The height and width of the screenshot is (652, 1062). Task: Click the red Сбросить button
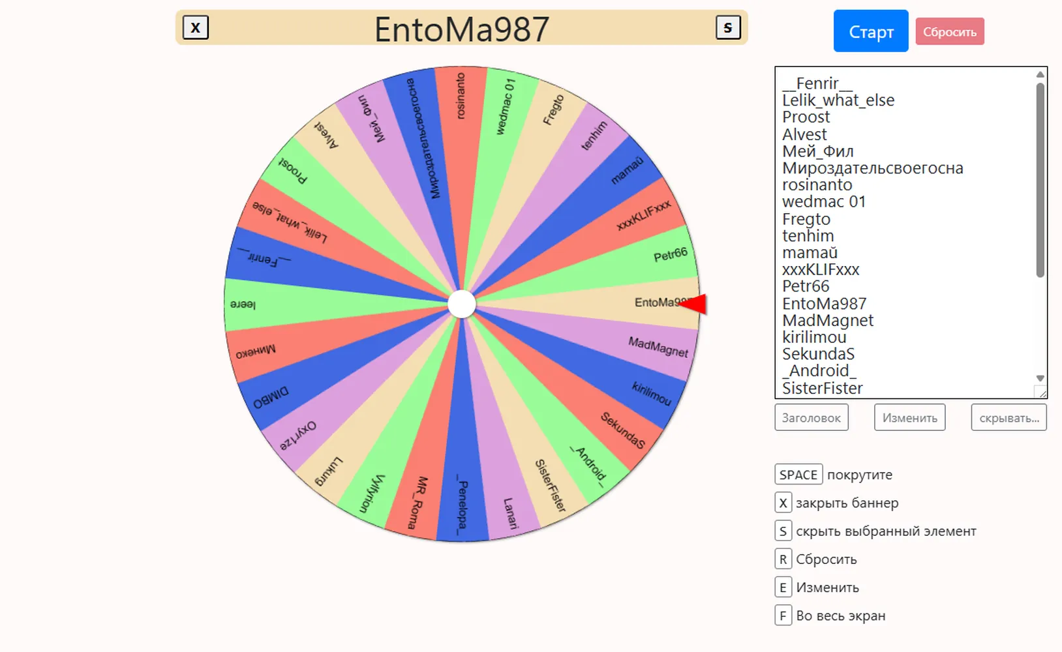coord(950,32)
